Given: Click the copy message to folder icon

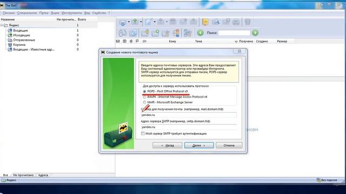Looking at the screenshot, I should (226, 22).
